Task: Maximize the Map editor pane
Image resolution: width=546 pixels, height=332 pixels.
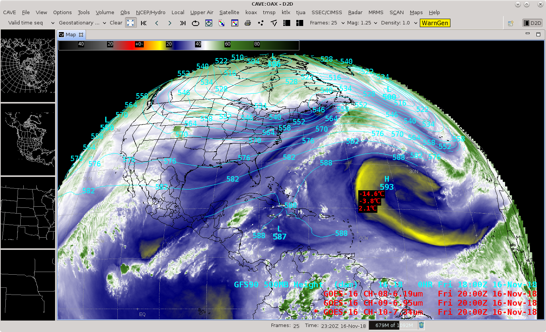Action: 538,34
